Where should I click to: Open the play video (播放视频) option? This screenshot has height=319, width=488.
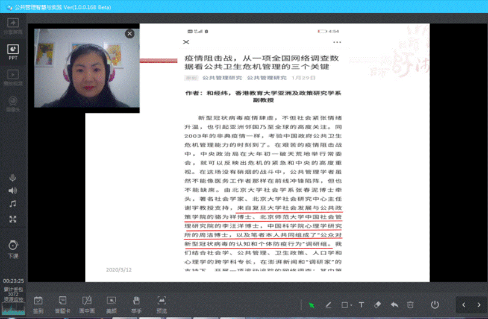[13, 77]
